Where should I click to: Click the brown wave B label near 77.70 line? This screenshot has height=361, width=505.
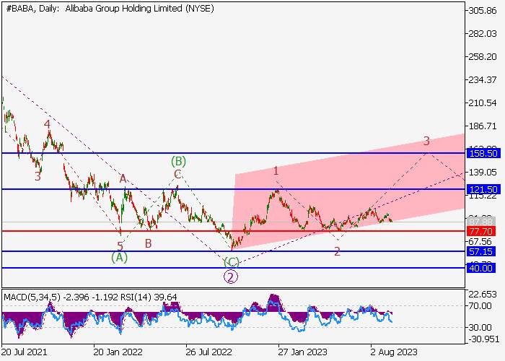148,244
